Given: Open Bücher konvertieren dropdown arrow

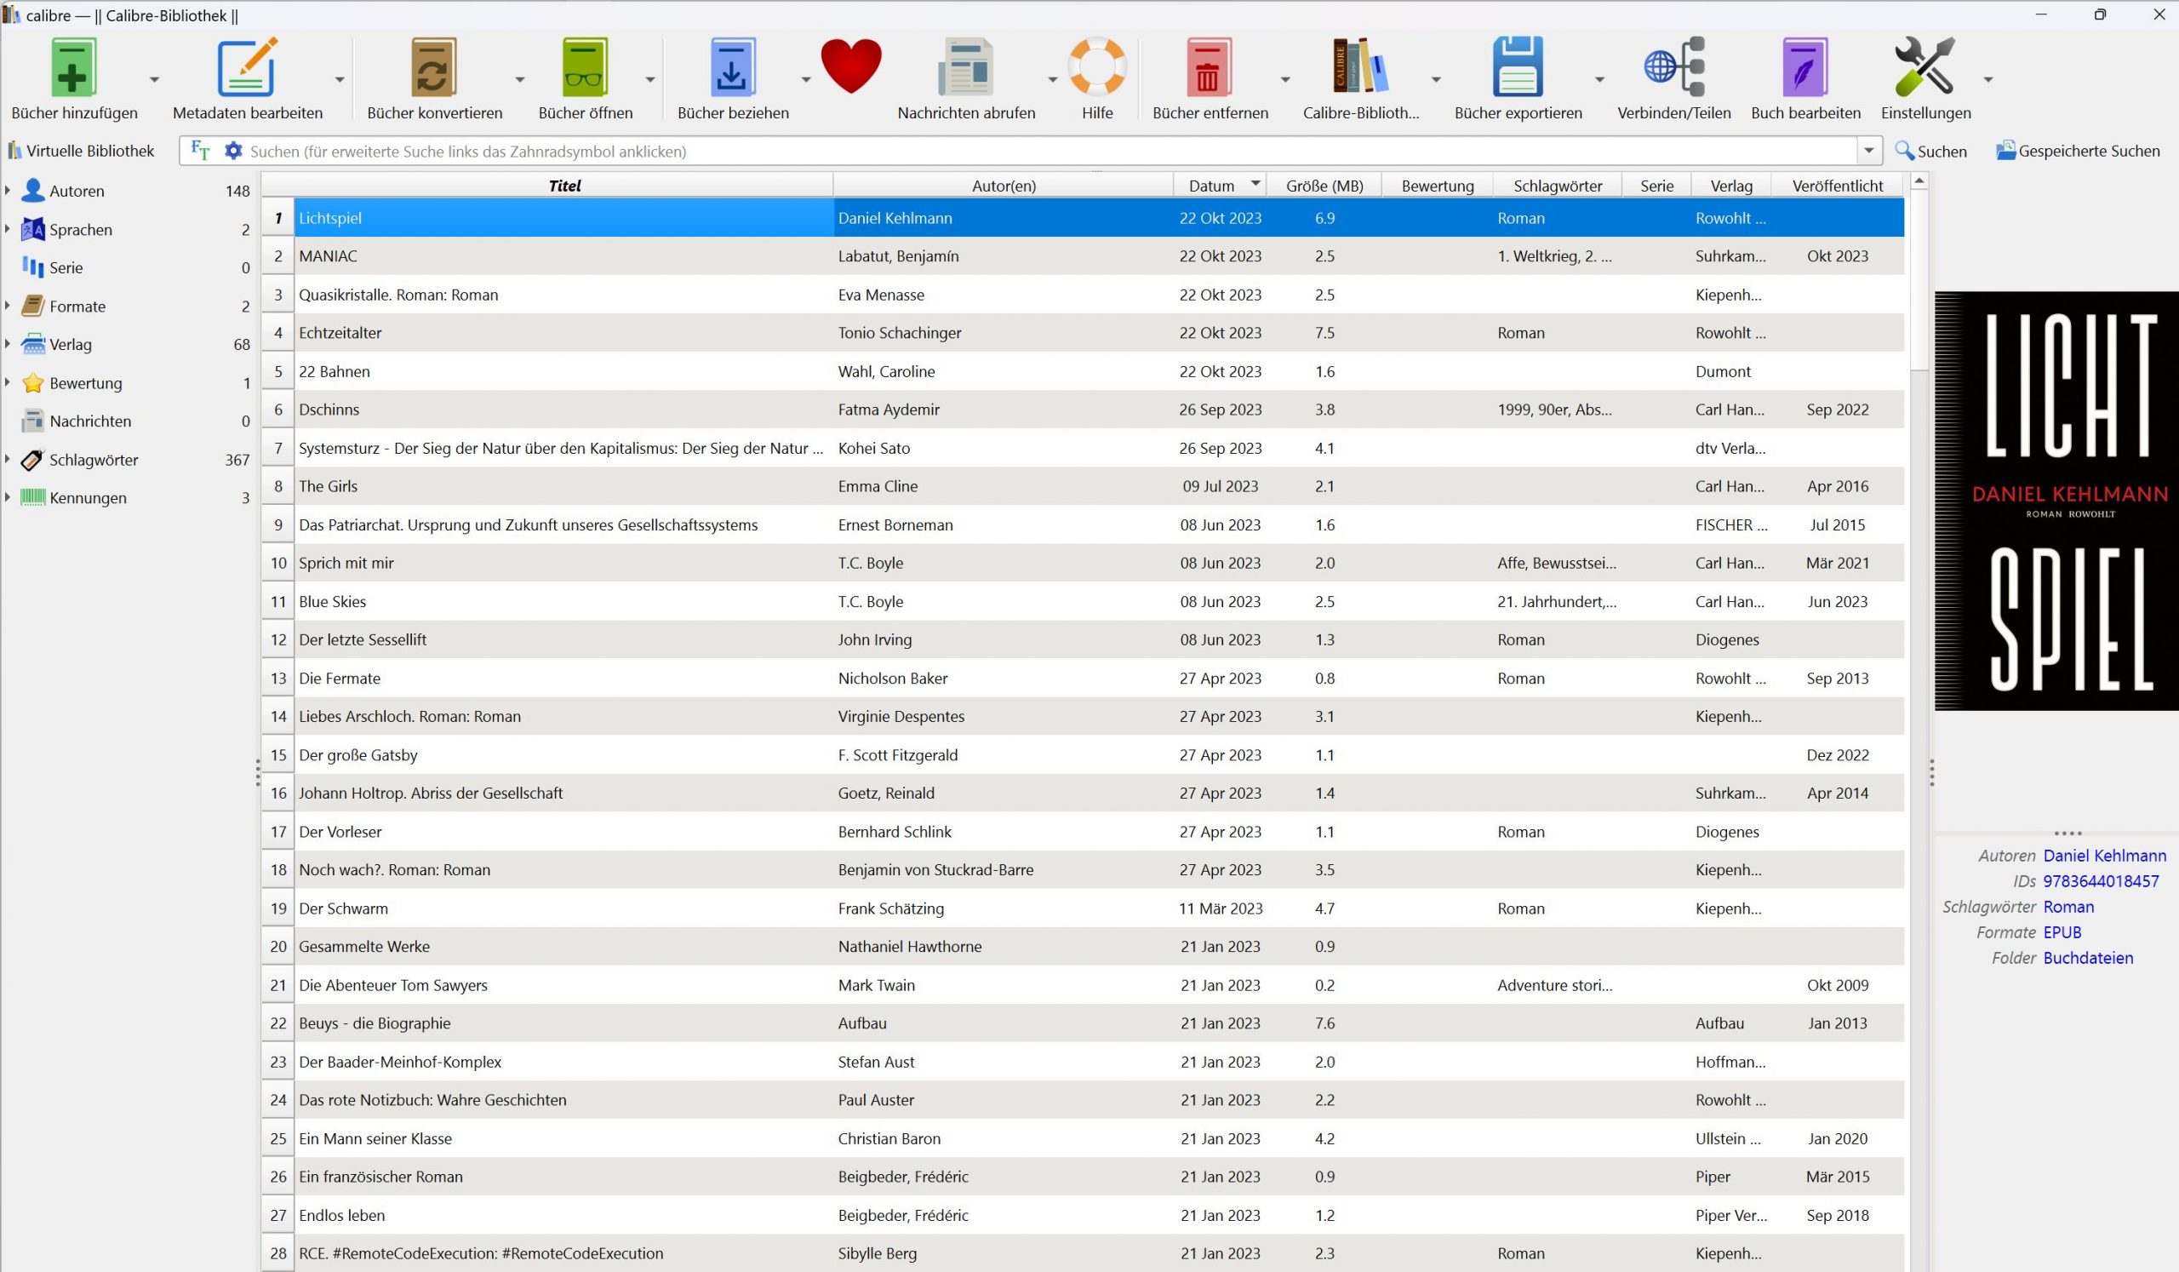Looking at the screenshot, I should [x=520, y=79].
